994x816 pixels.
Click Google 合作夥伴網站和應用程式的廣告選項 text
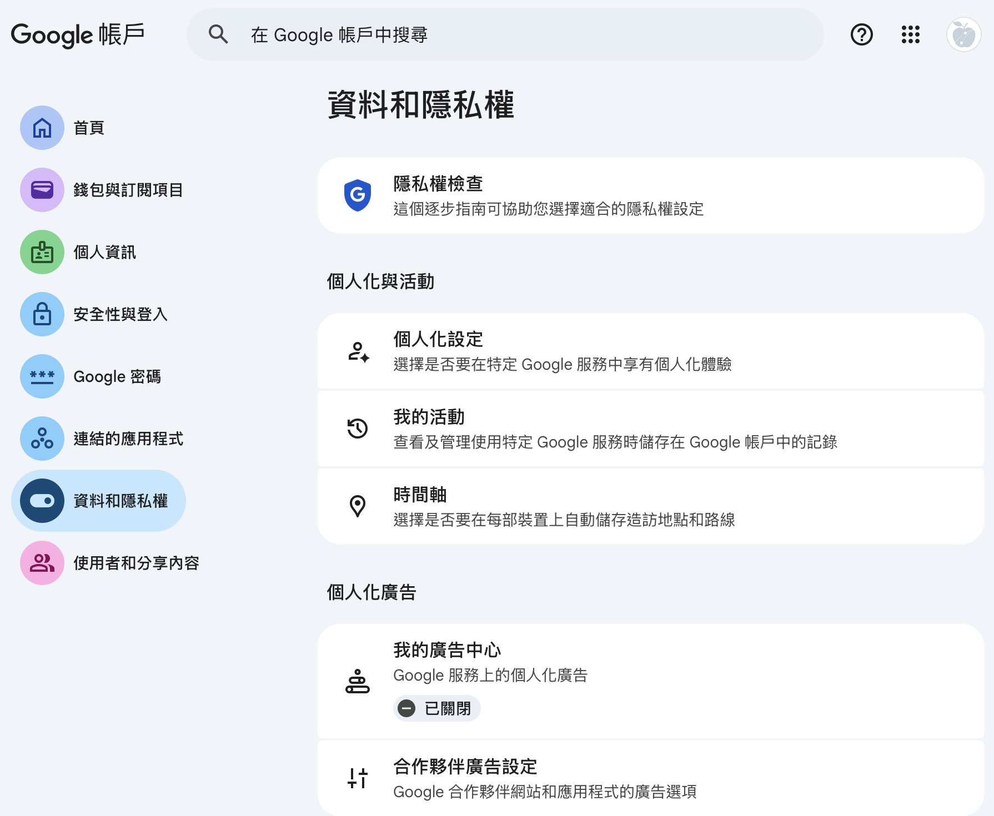[545, 792]
